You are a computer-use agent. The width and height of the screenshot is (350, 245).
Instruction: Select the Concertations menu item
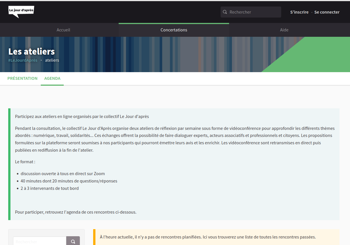tap(174, 30)
